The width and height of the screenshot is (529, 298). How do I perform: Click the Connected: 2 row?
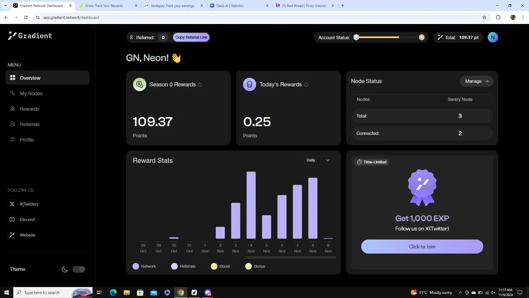pyautogui.click(x=422, y=133)
